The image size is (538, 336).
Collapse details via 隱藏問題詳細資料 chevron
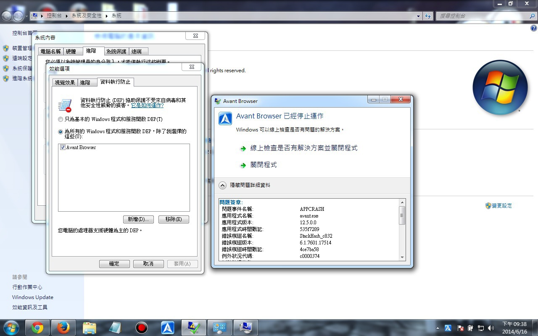click(x=222, y=185)
